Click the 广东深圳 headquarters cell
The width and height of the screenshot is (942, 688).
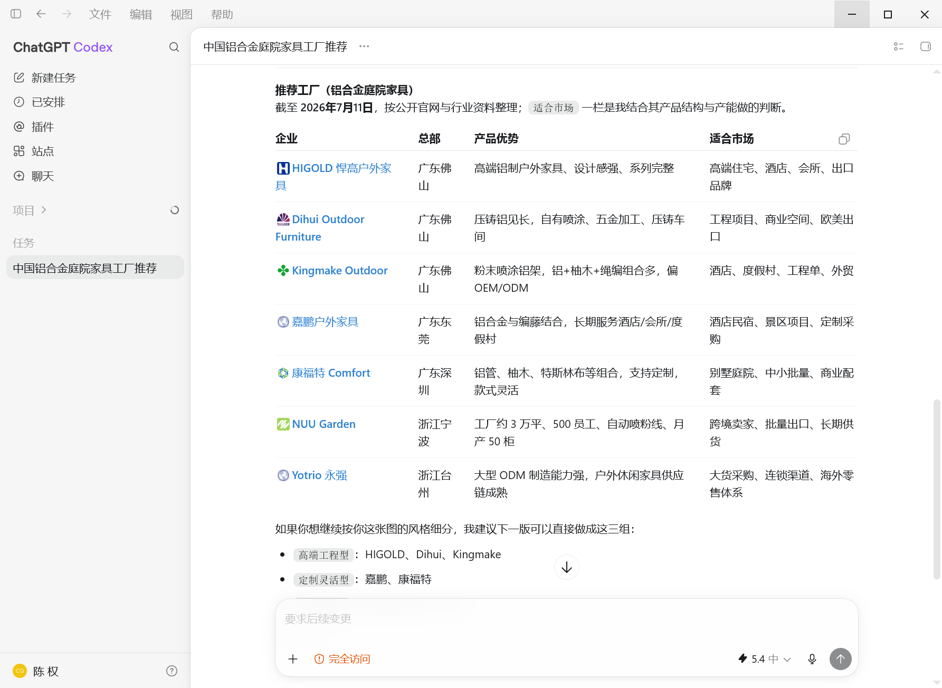pyautogui.click(x=435, y=381)
